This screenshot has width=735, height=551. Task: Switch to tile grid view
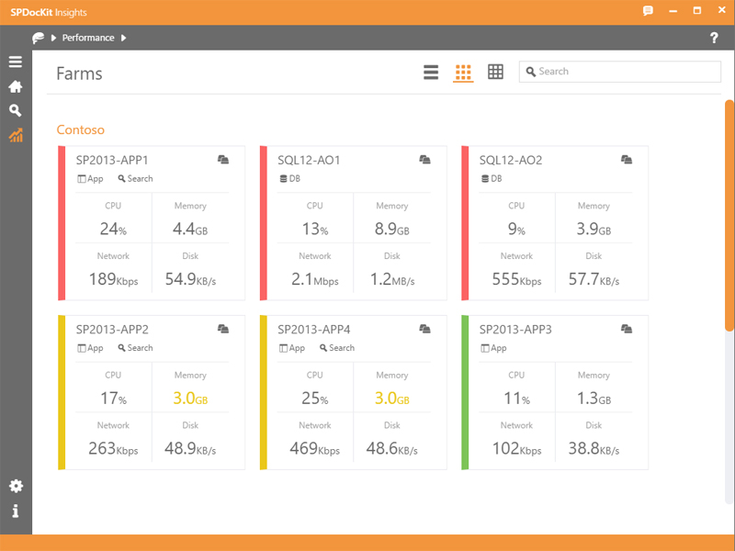(x=463, y=73)
